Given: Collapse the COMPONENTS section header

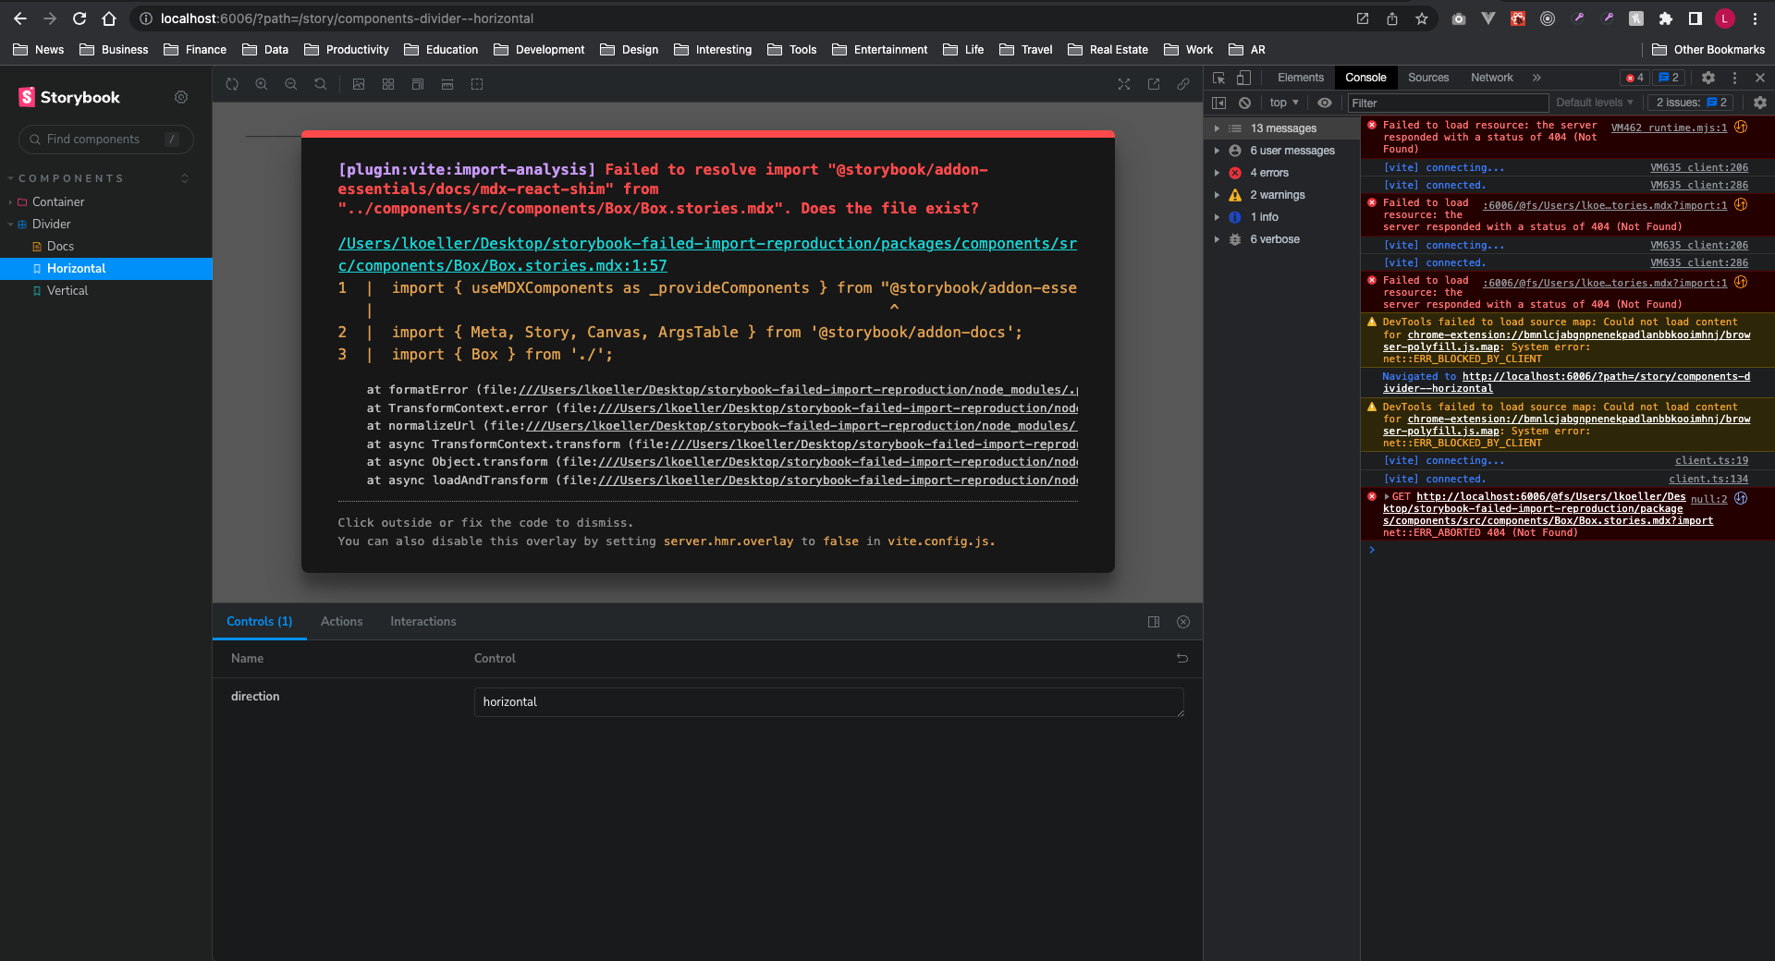Looking at the screenshot, I should 70,178.
